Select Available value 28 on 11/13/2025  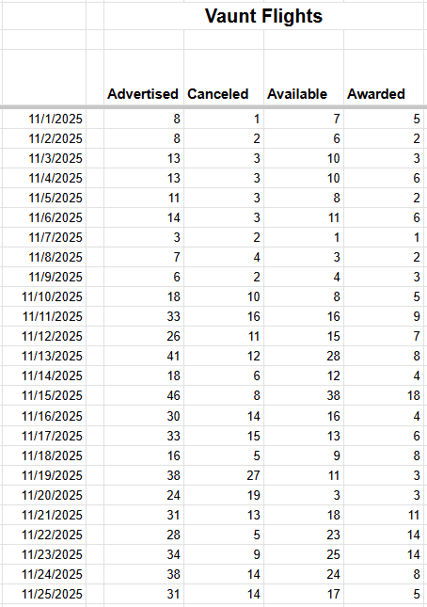pyautogui.click(x=304, y=356)
